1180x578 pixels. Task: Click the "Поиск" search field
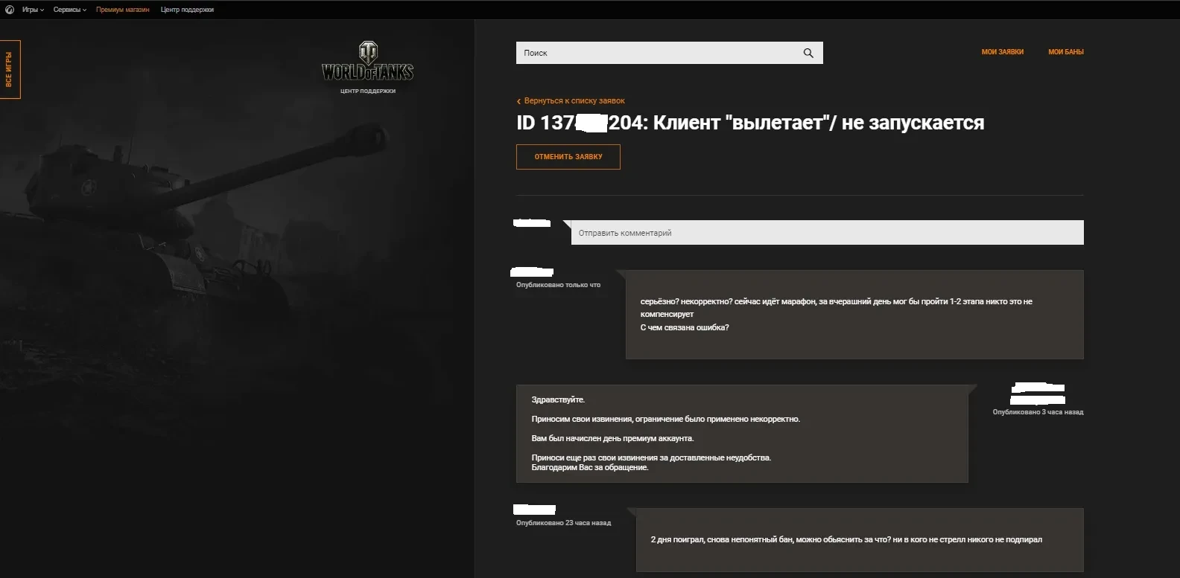coord(669,53)
